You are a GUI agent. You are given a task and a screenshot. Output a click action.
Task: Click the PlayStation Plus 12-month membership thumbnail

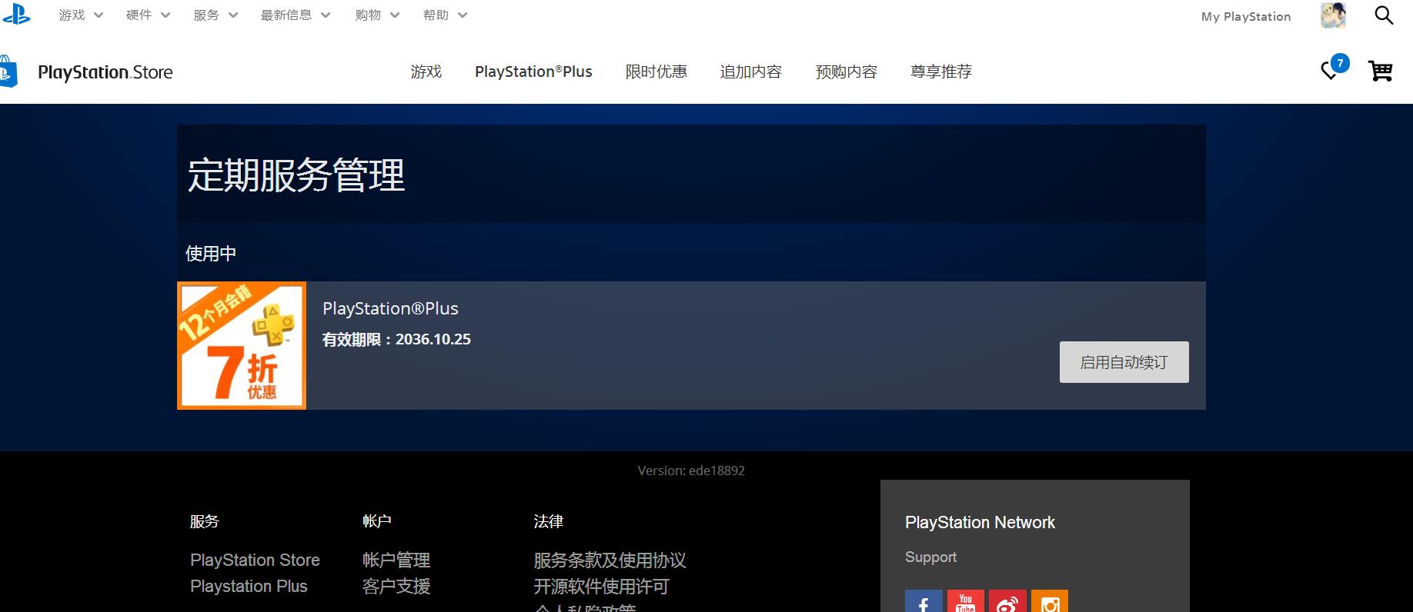click(x=242, y=345)
